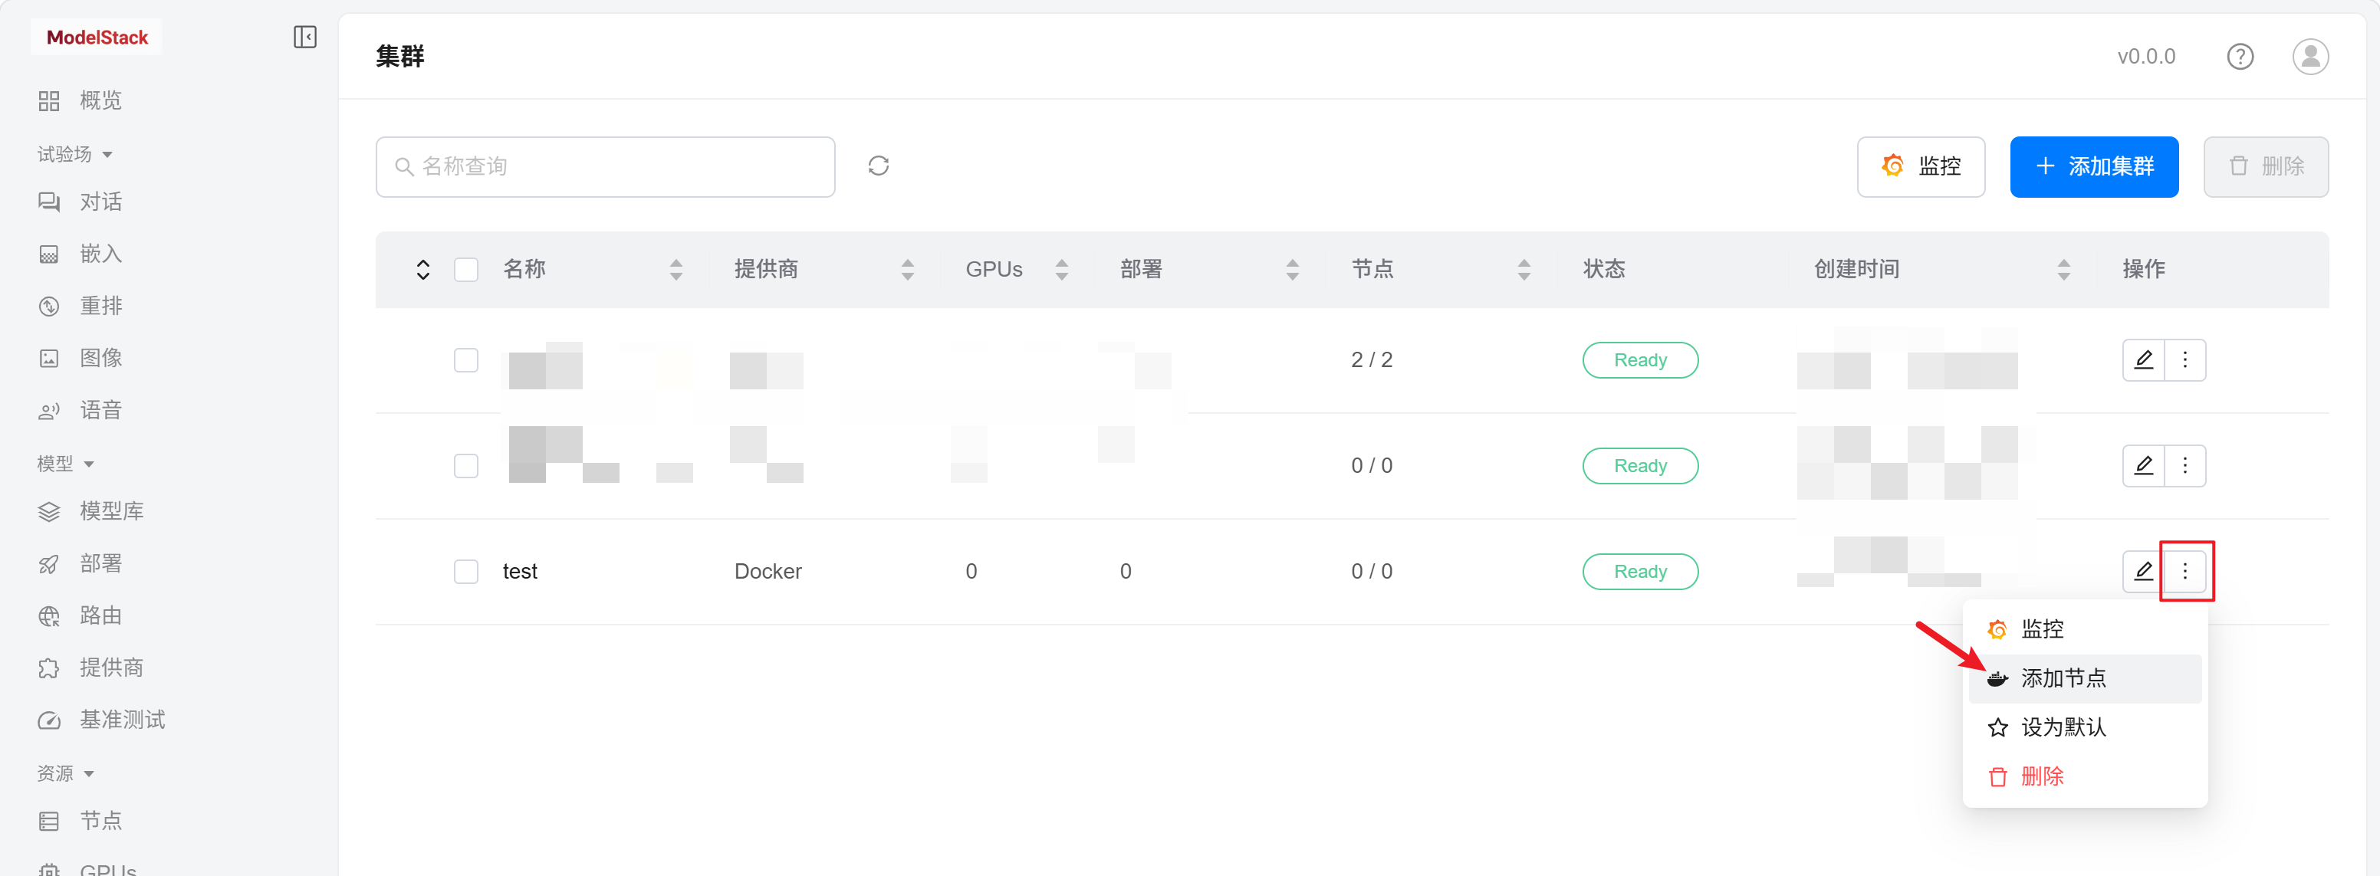Image resolution: width=2380 pixels, height=876 pixels.
Task: Open more actions for test cluster
Action: point(2185,572)
